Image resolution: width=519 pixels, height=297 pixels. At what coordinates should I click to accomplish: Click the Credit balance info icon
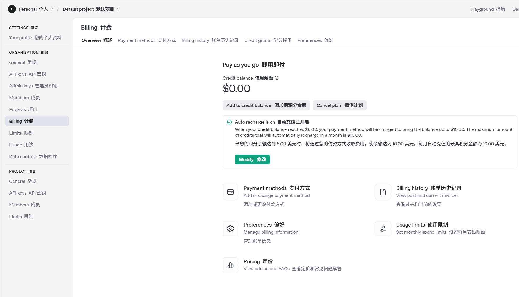[x=277, y=78]
